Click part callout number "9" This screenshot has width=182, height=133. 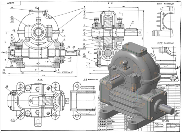click(58, 70)
